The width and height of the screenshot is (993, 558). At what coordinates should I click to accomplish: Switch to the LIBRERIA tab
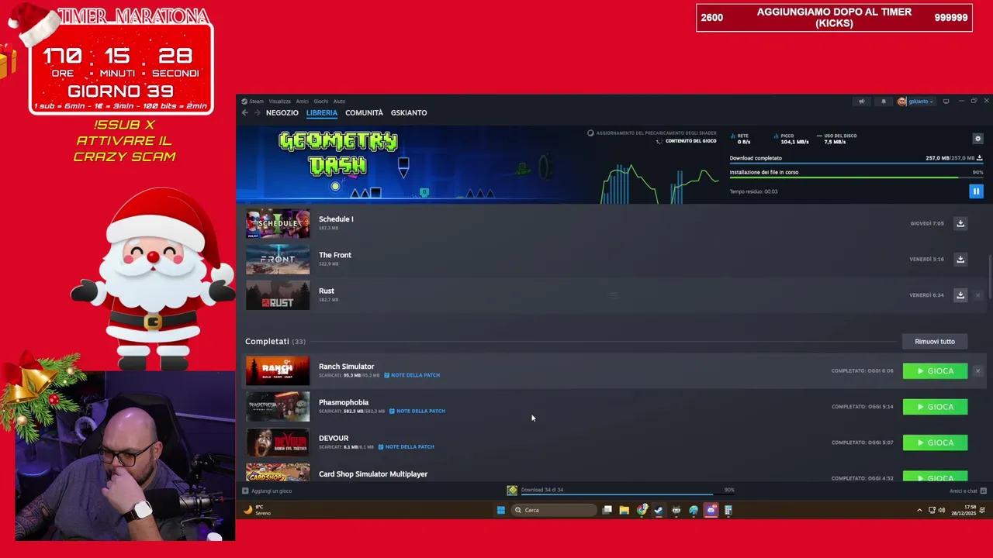click(x=322, y=113)
